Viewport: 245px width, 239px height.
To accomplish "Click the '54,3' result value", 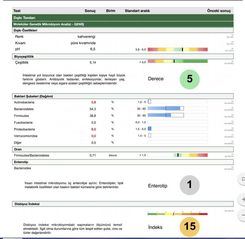I will coord(93,109).
